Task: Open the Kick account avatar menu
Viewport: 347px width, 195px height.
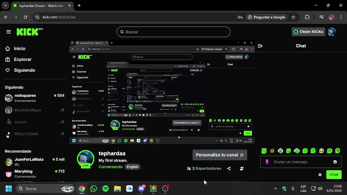Action: click(x=332, y=32)
